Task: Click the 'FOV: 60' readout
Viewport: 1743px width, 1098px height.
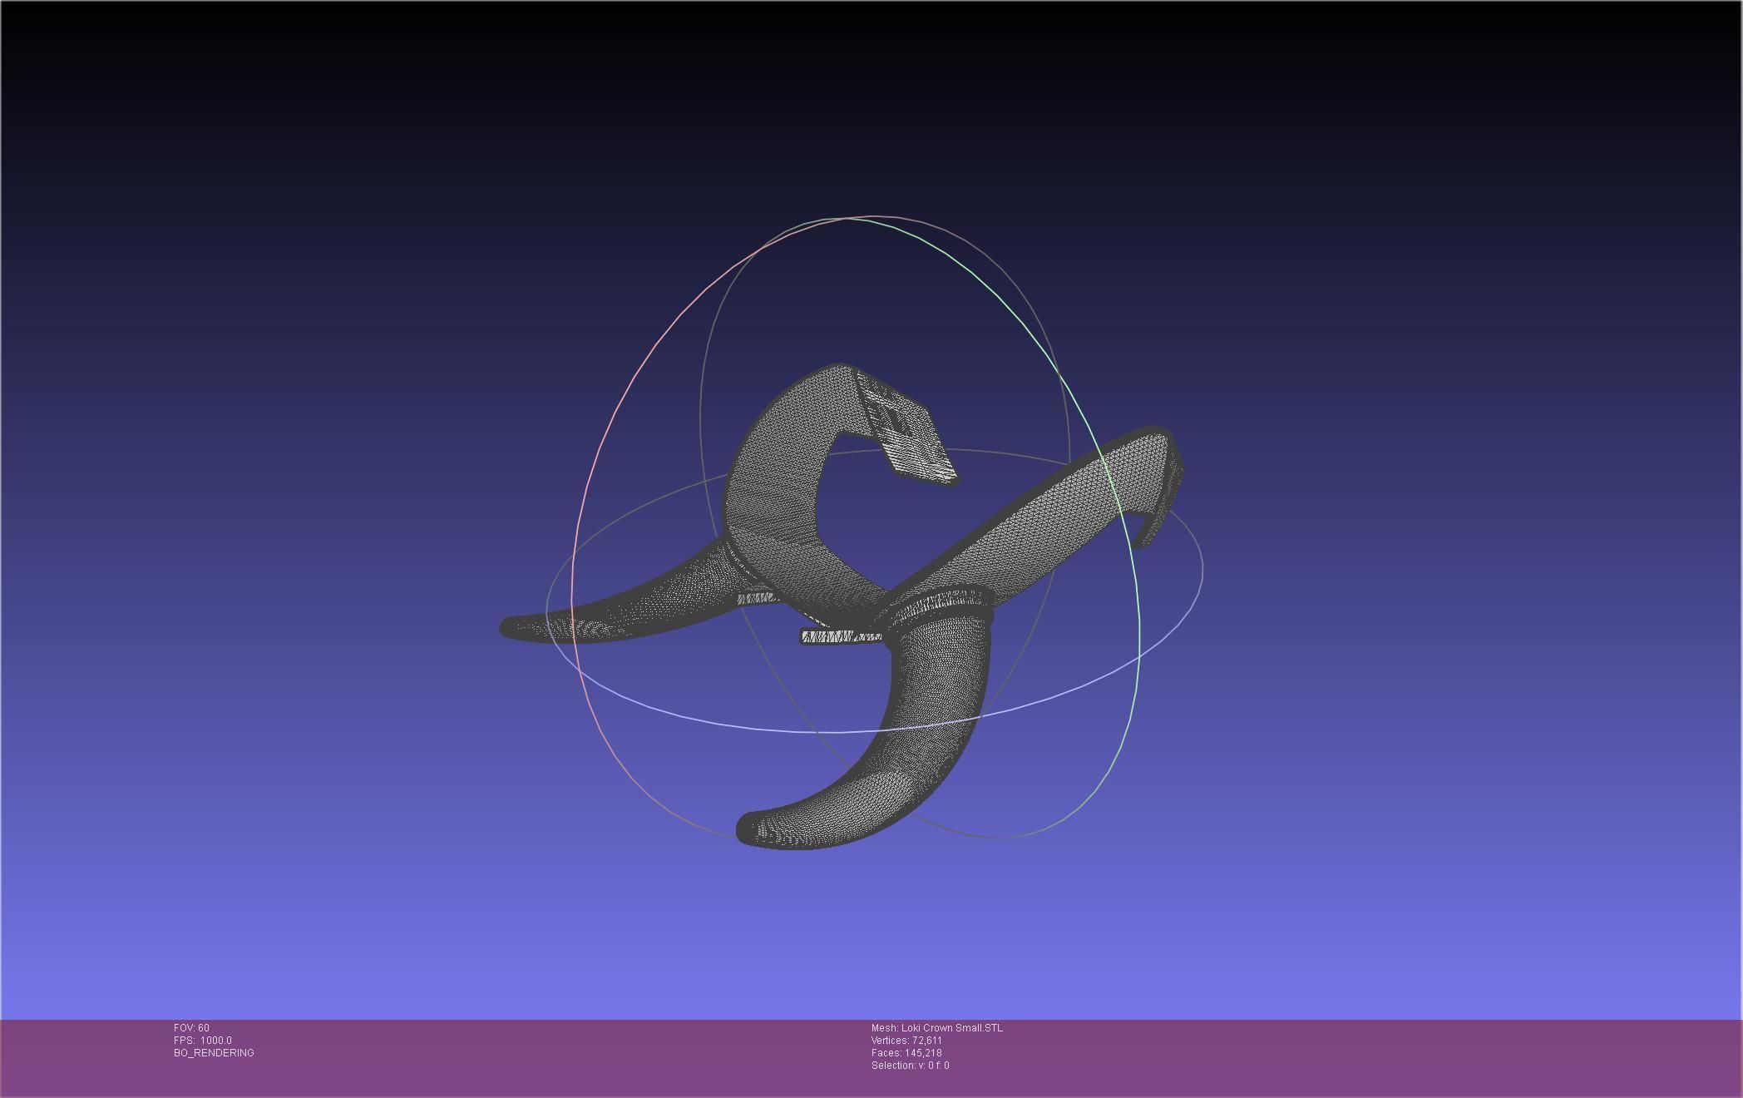Action: (191, 1028)
